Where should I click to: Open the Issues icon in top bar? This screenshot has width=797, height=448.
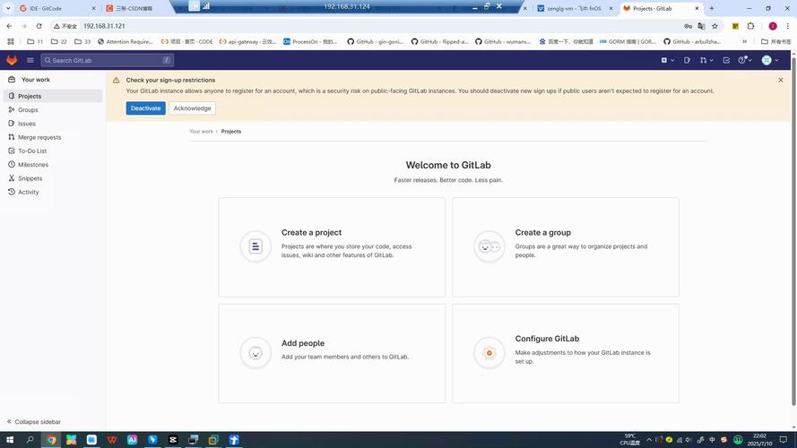(687, 60)
